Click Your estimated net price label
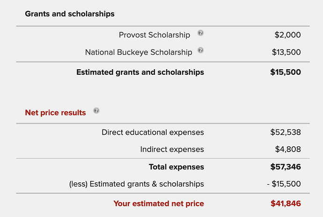 pyautogui.click(x=158, y=204)
